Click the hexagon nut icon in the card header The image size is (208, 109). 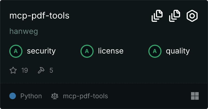[192, 16]
